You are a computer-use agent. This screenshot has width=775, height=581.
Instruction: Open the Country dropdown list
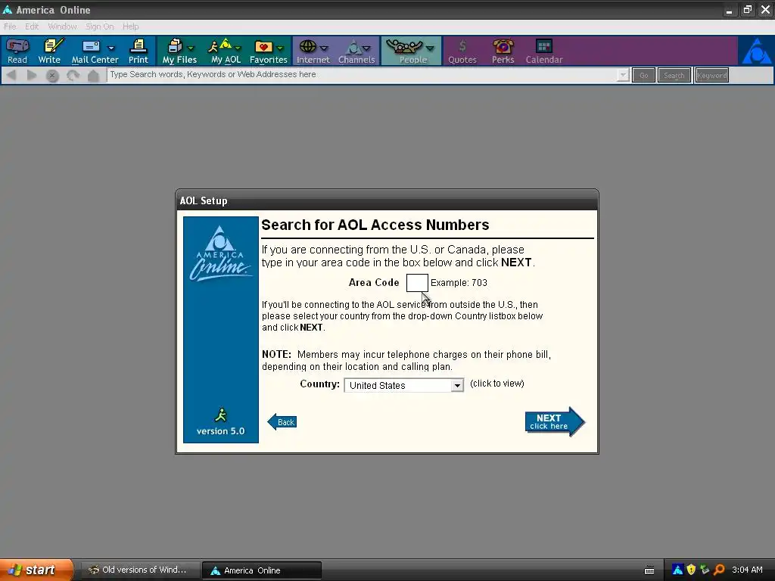457,385
